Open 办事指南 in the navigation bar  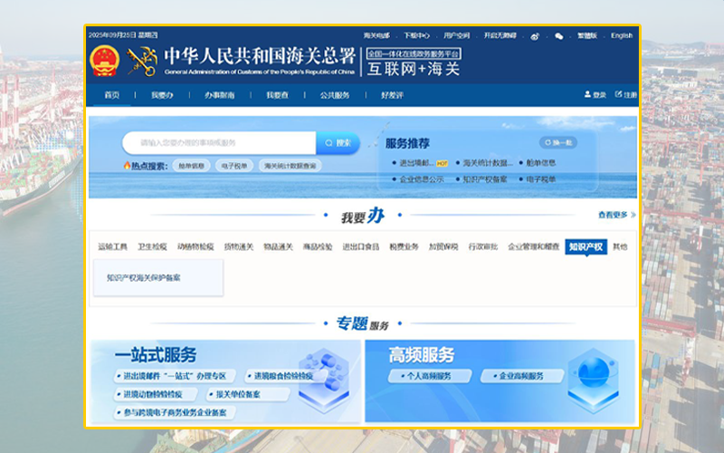219,95
